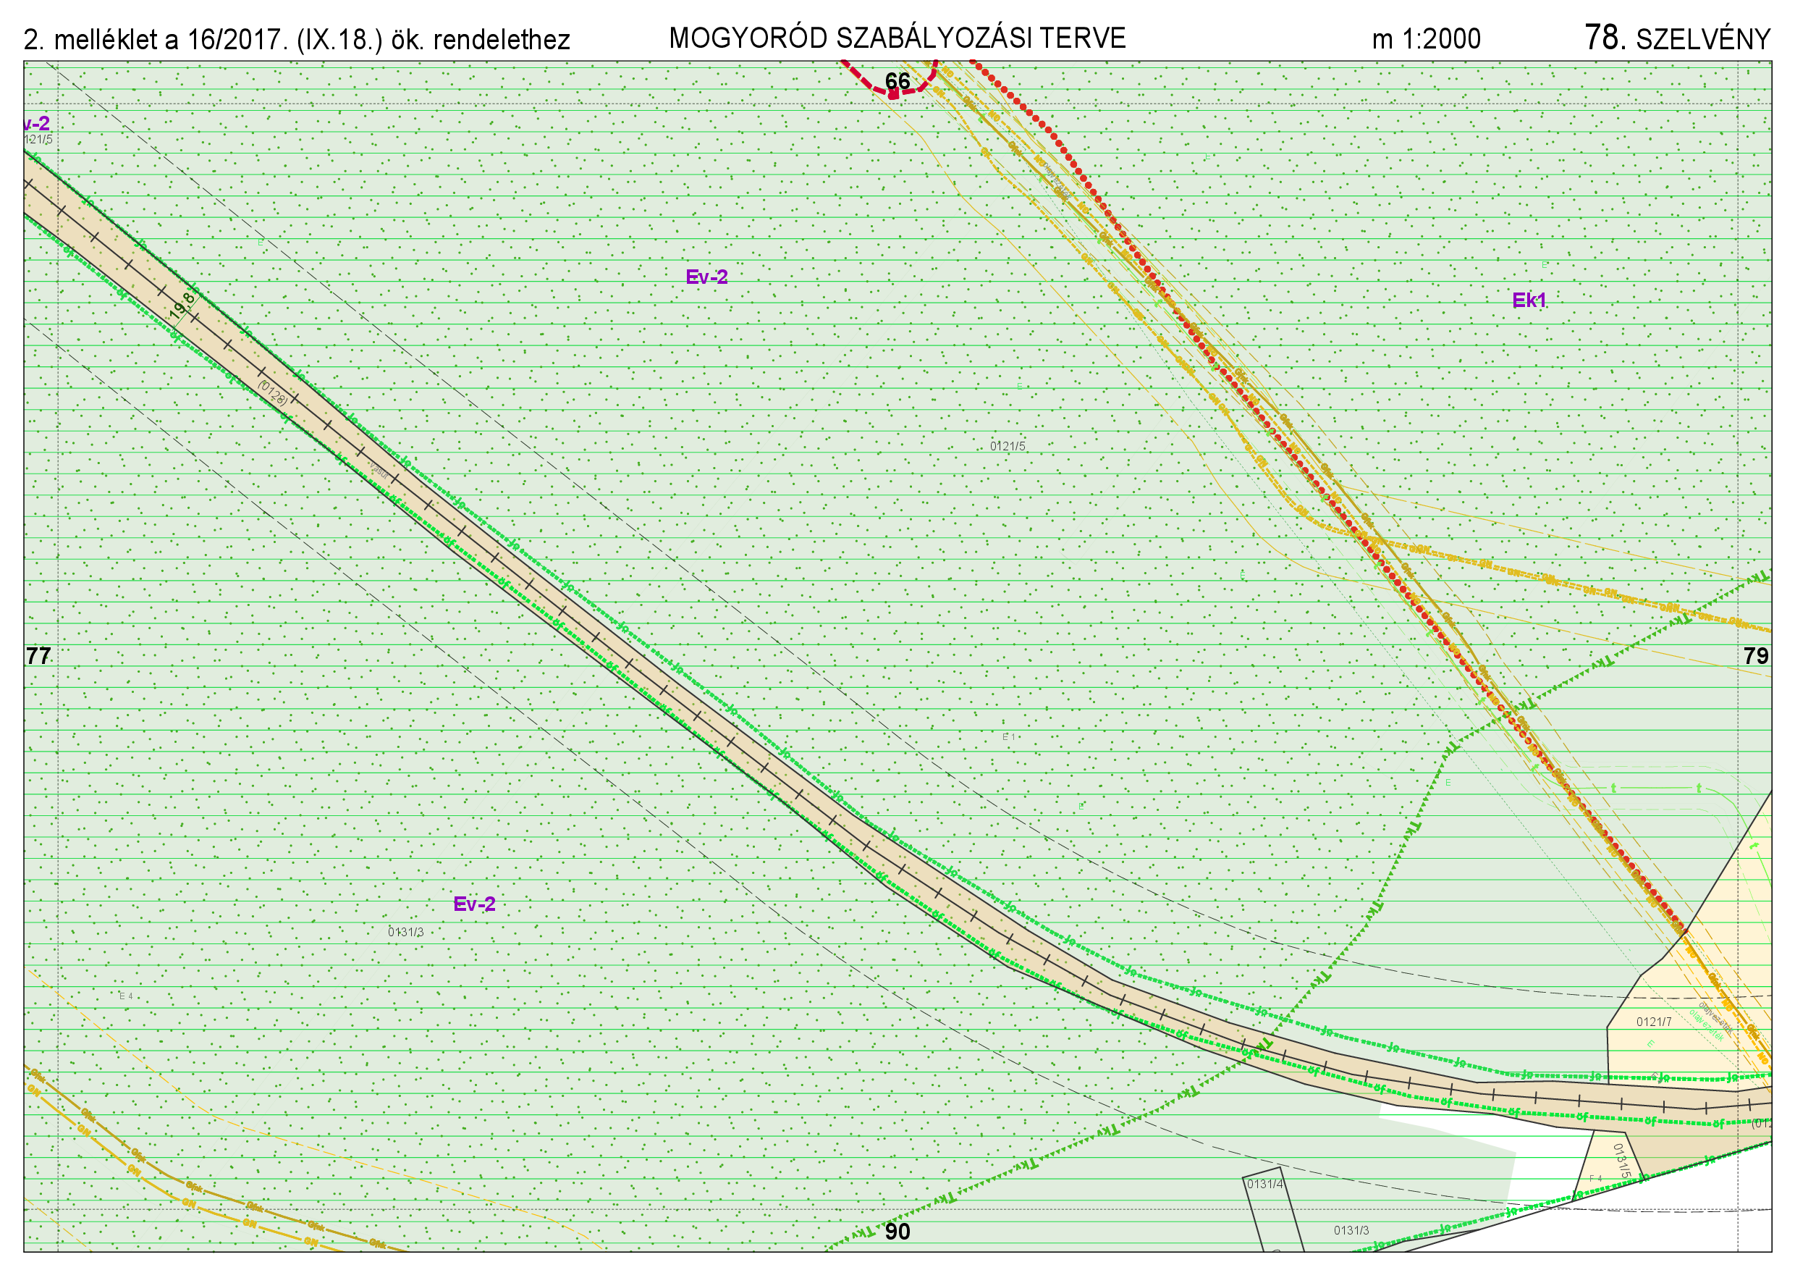Click parcel number 0131/3 near lower Ev-2

click(x=406, y=932)
